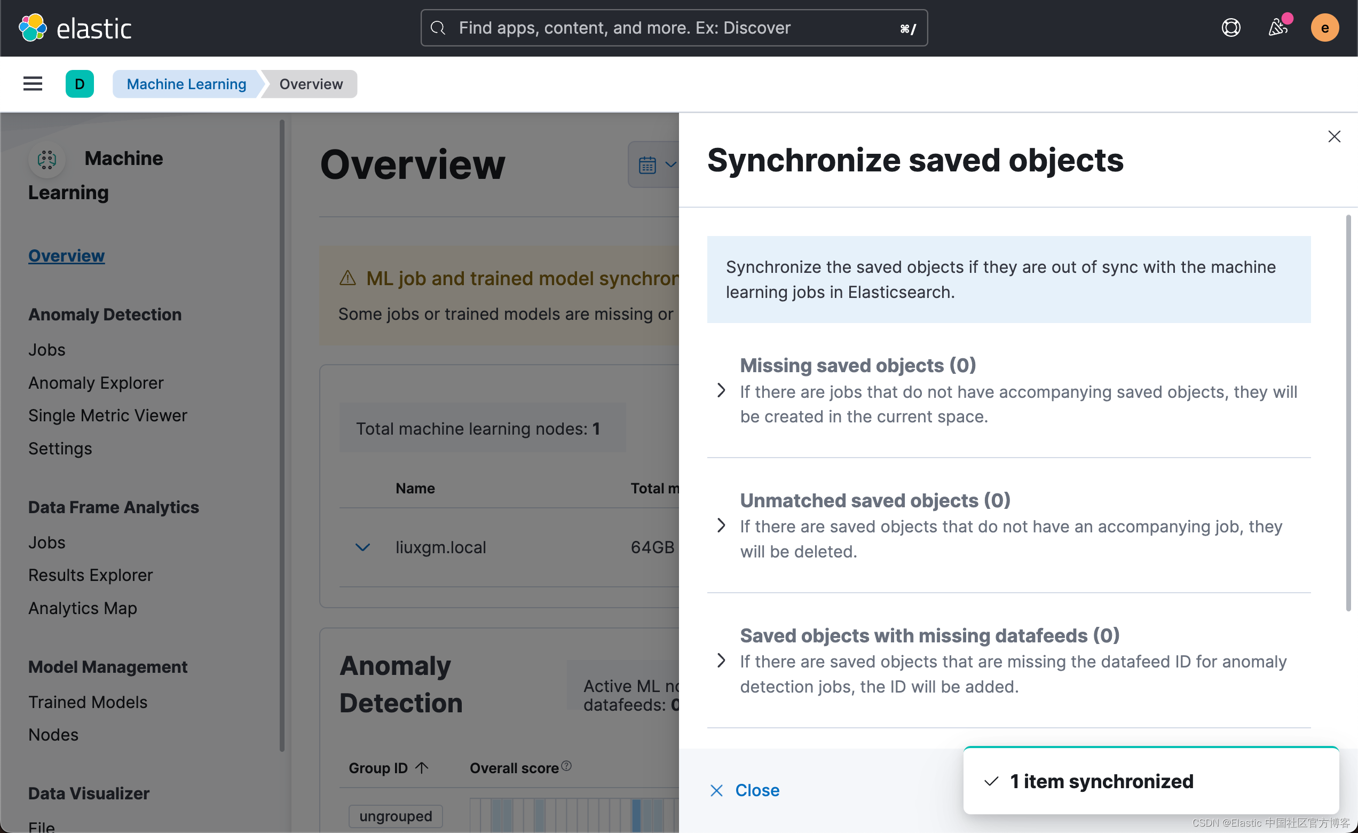Click the Machine Learning app icon in the sidebar
Viewport: 1358px width, 833px height.
[47, 160]
